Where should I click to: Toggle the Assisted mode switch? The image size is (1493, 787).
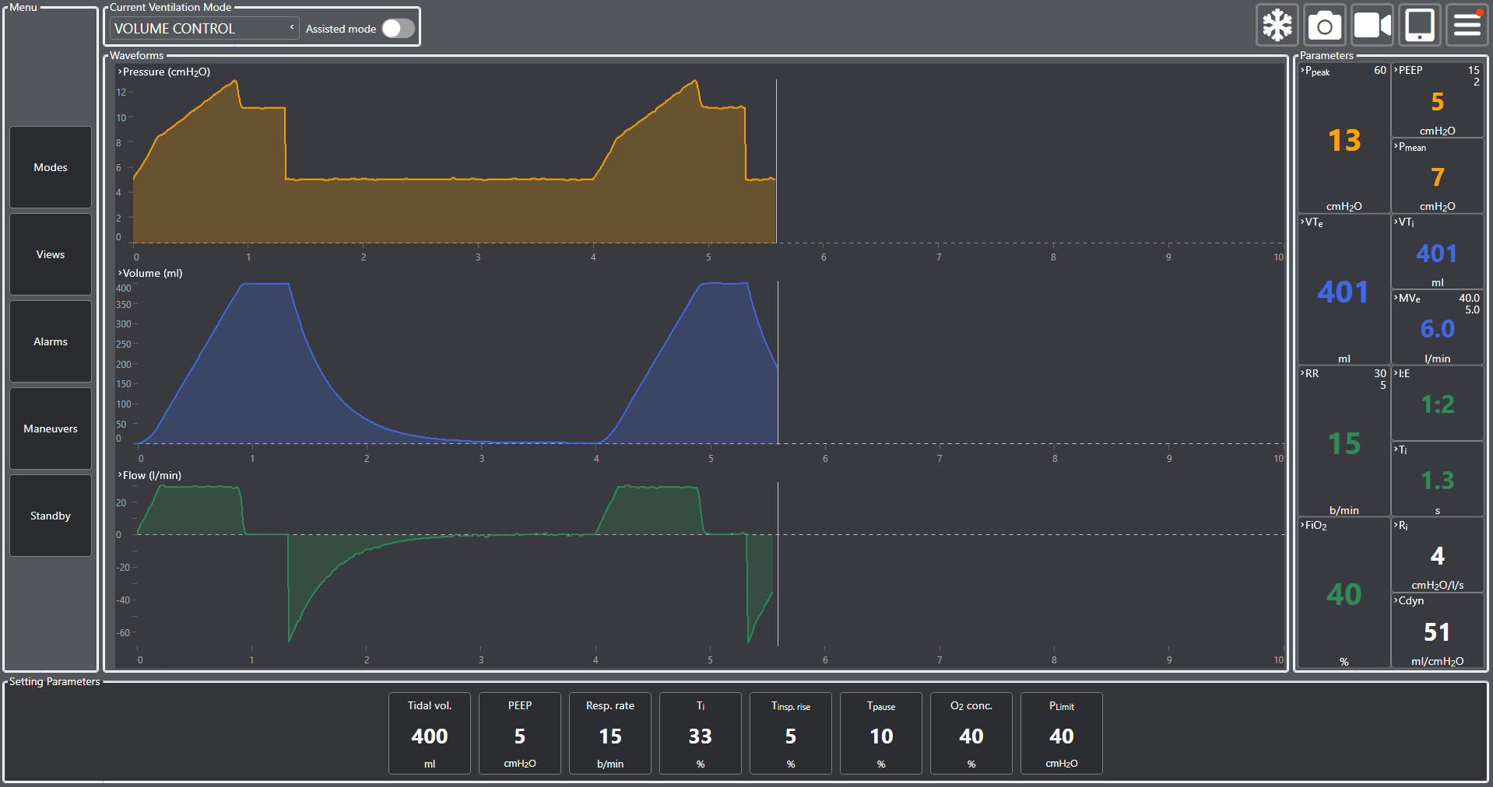(398, 29)
